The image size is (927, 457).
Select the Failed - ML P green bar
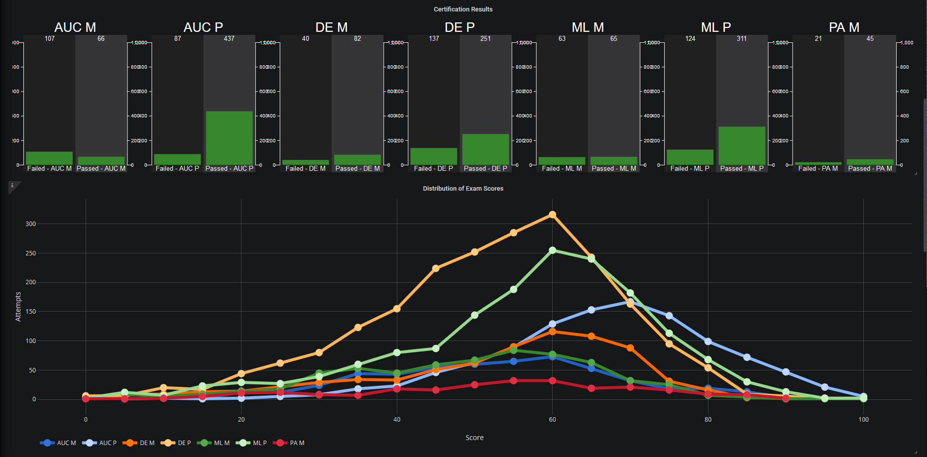[x=690, y=157]
